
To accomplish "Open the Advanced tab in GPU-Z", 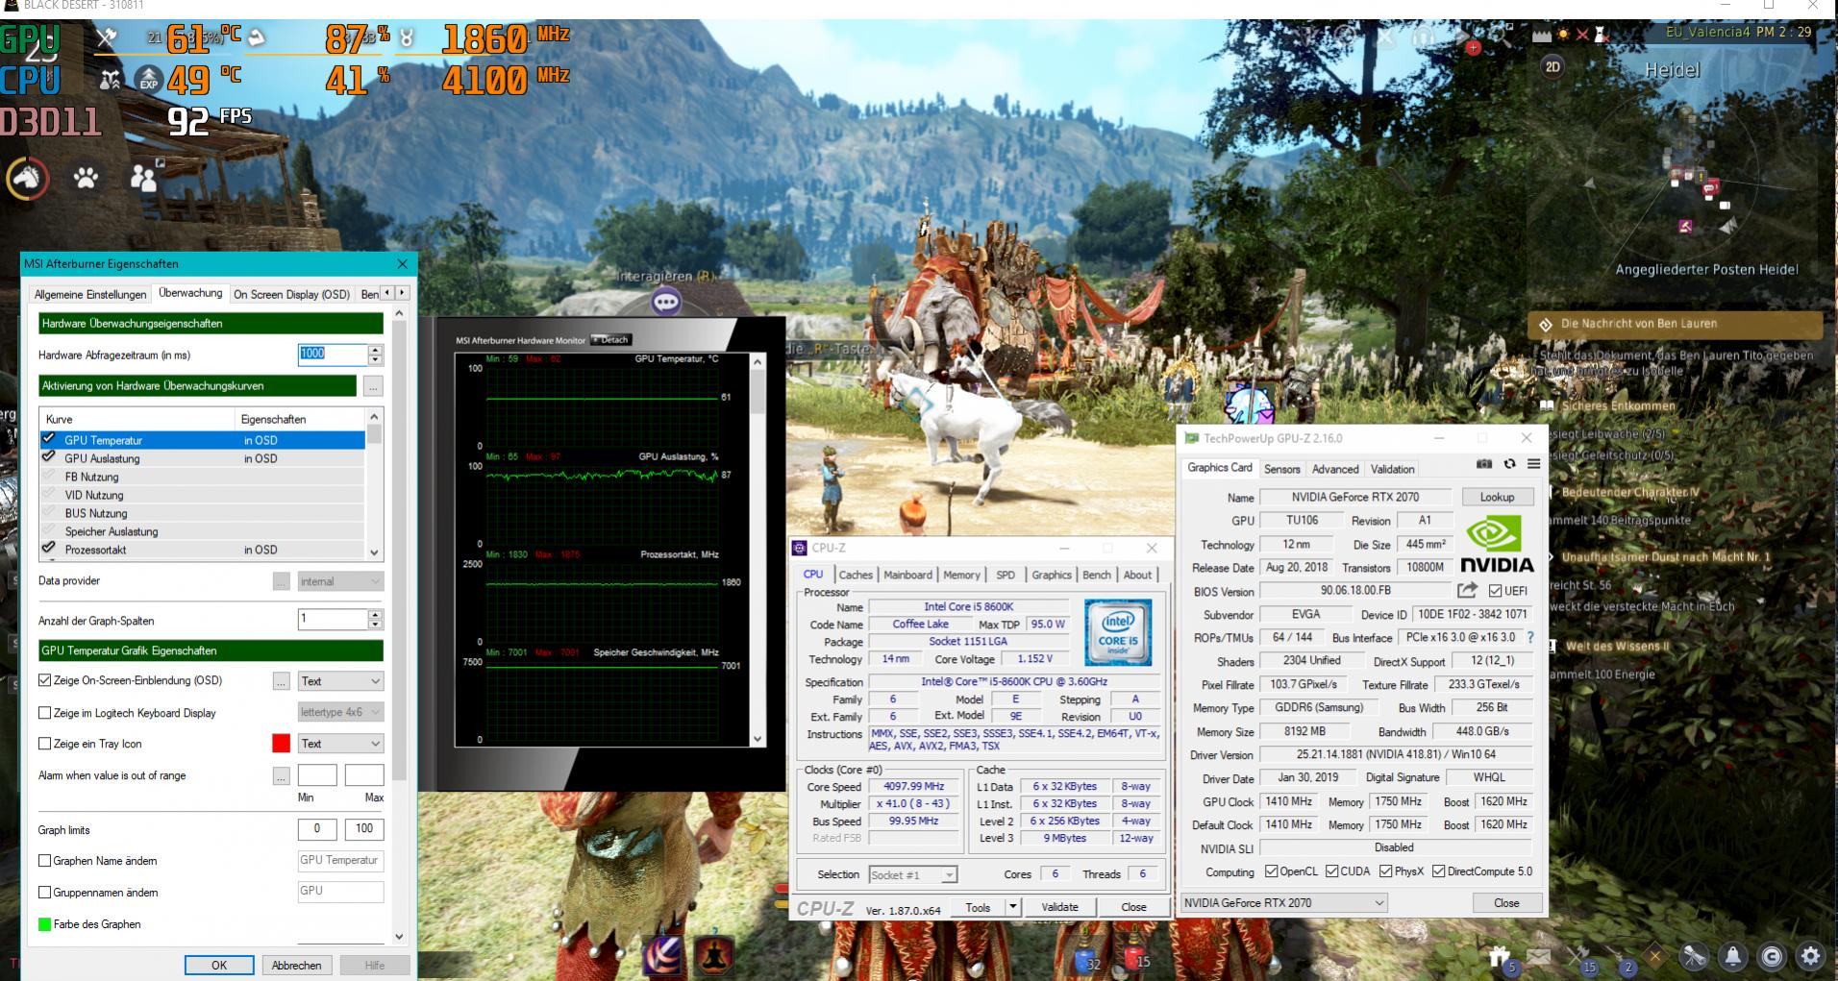I will click(1335, 469).
